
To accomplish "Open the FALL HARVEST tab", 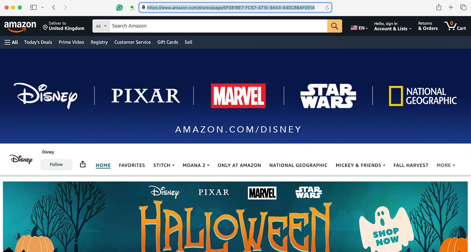I will [411, 165].
